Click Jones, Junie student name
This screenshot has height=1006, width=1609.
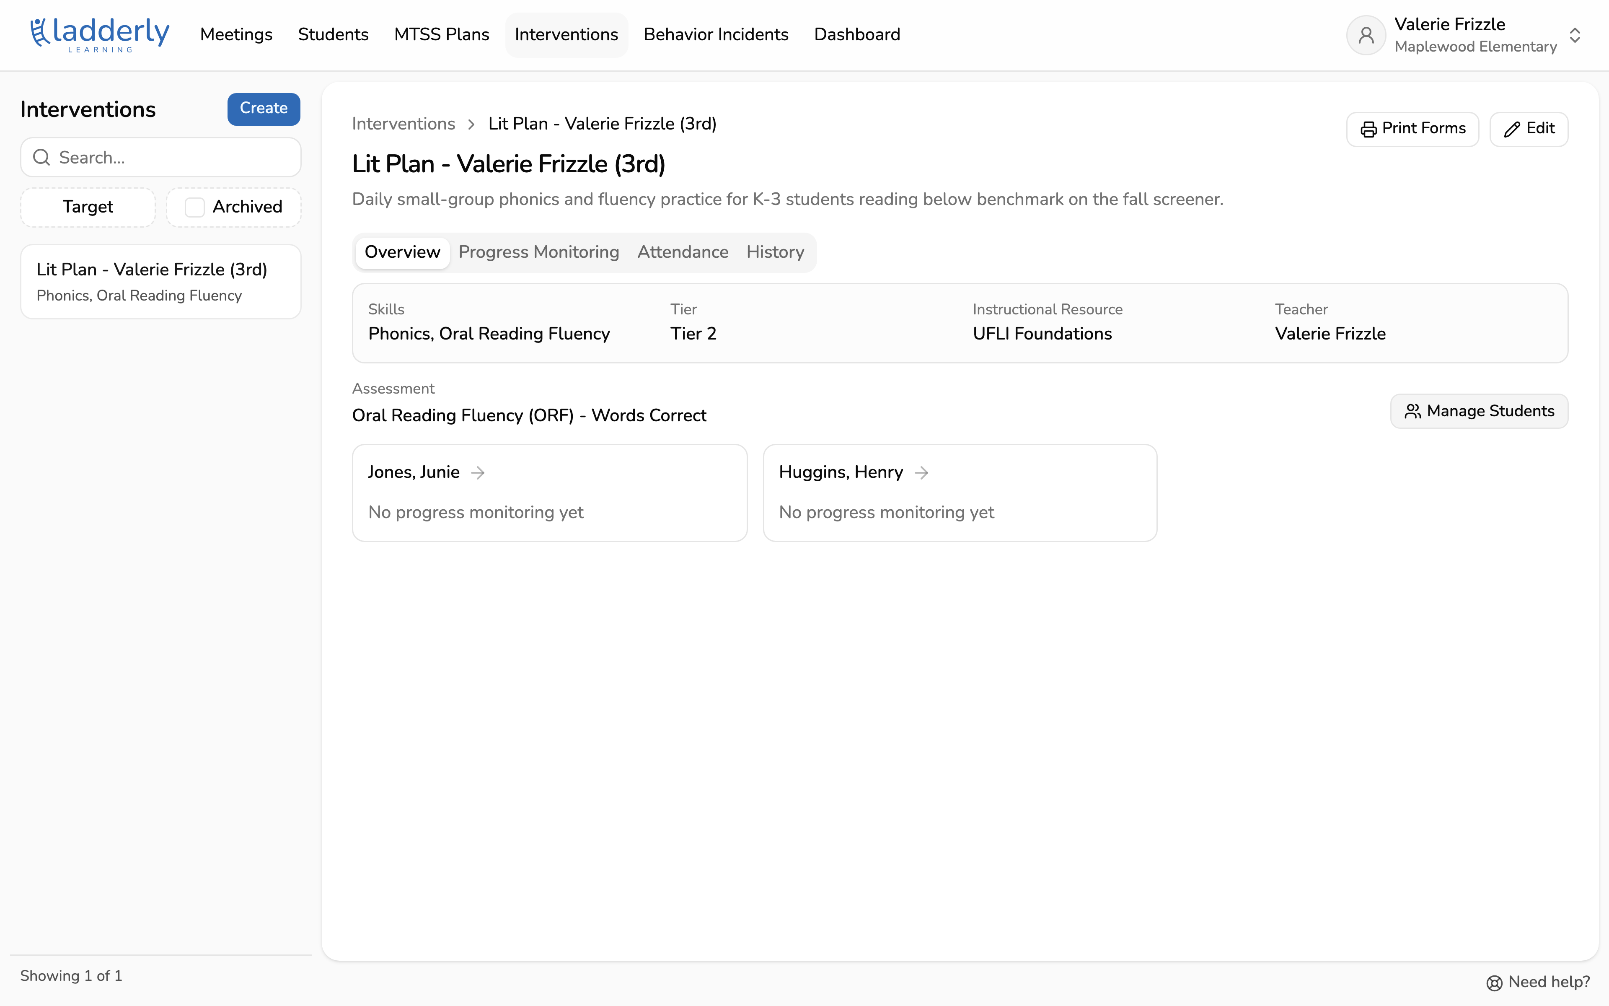414,472
